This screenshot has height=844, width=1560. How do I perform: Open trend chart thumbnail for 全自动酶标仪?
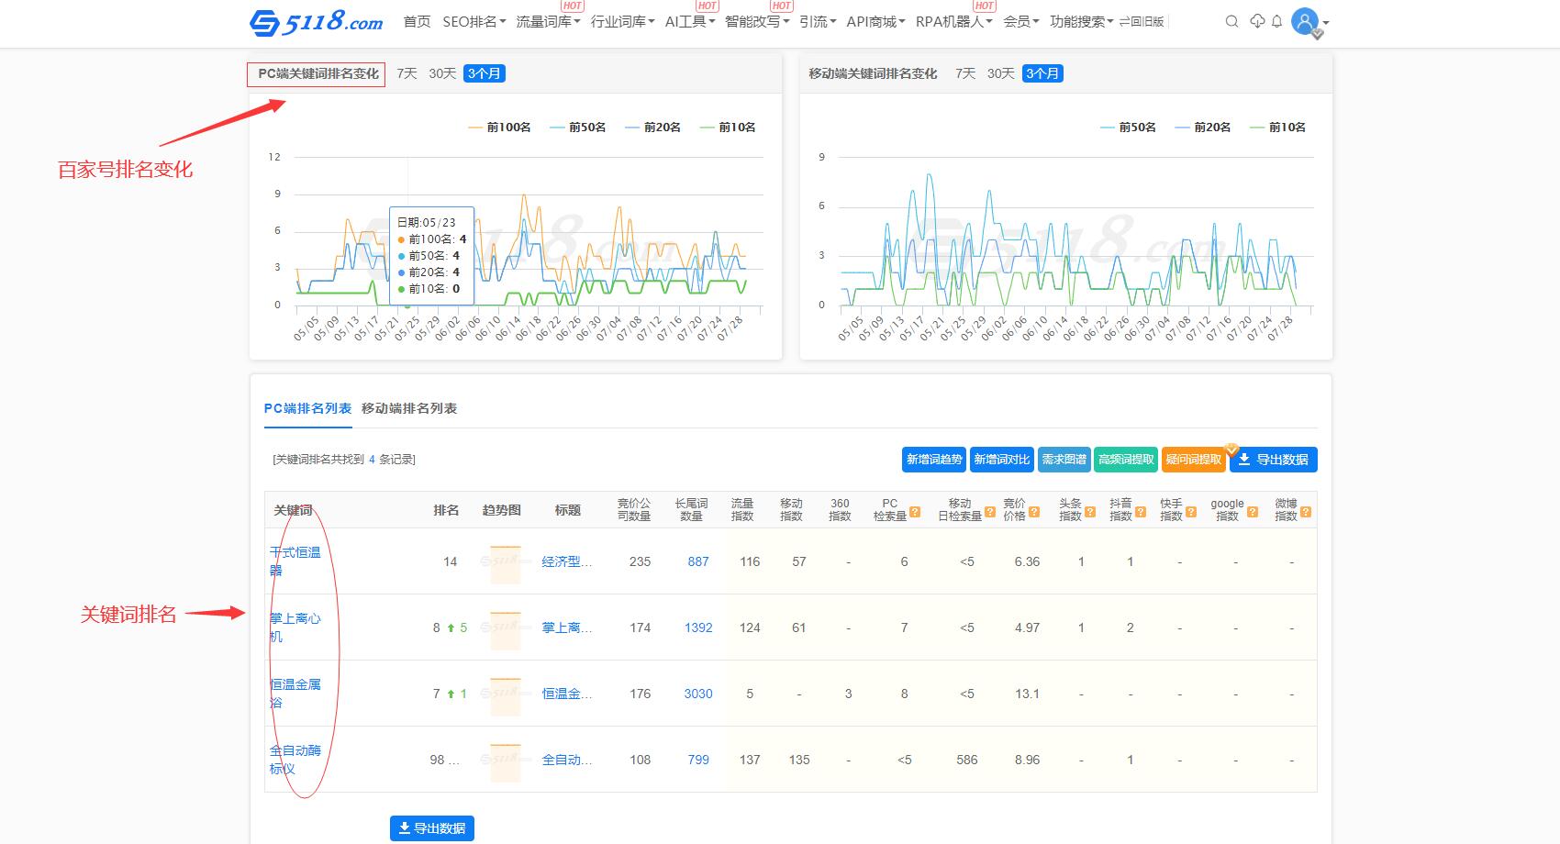point(505,761)
